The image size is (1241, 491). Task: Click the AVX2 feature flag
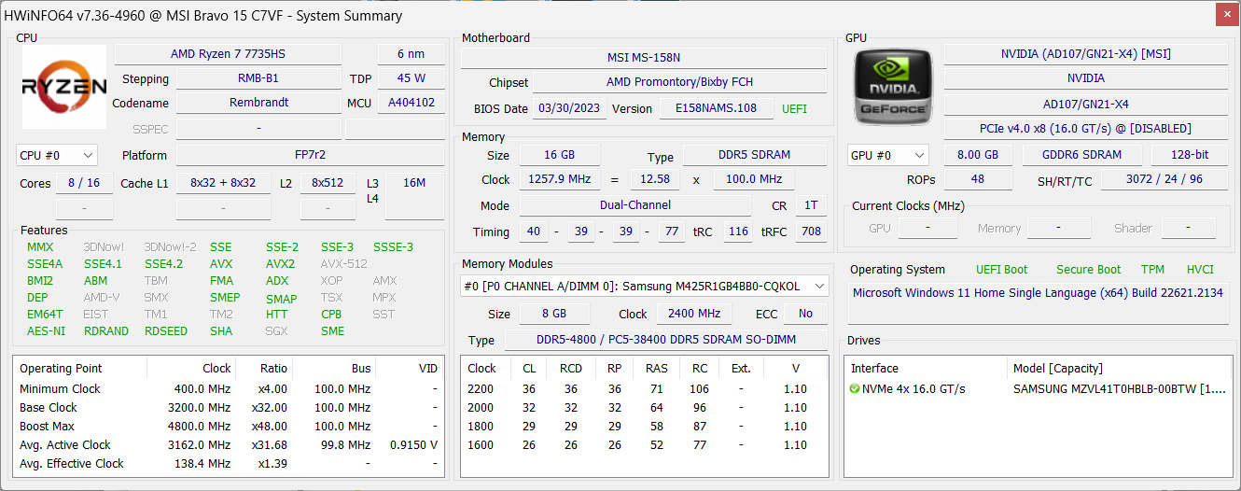(x=280, y=263)
